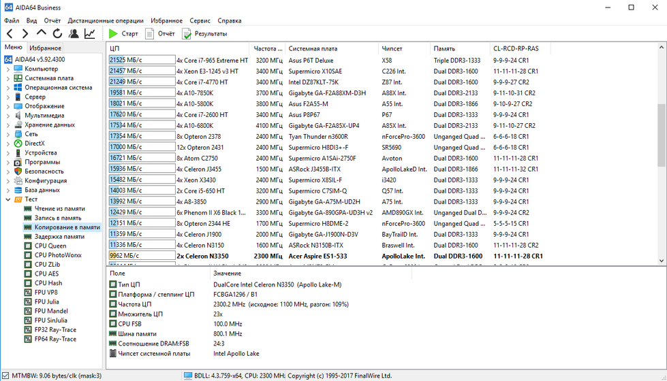Open the Сервис menu

200,20
